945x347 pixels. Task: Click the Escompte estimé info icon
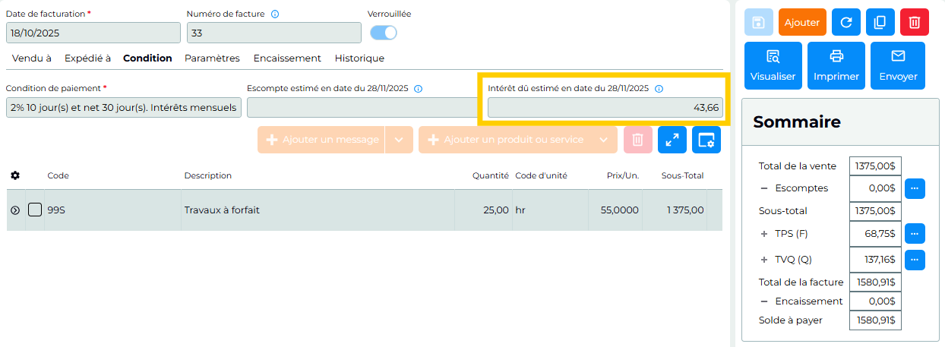[x=419, y=88]
